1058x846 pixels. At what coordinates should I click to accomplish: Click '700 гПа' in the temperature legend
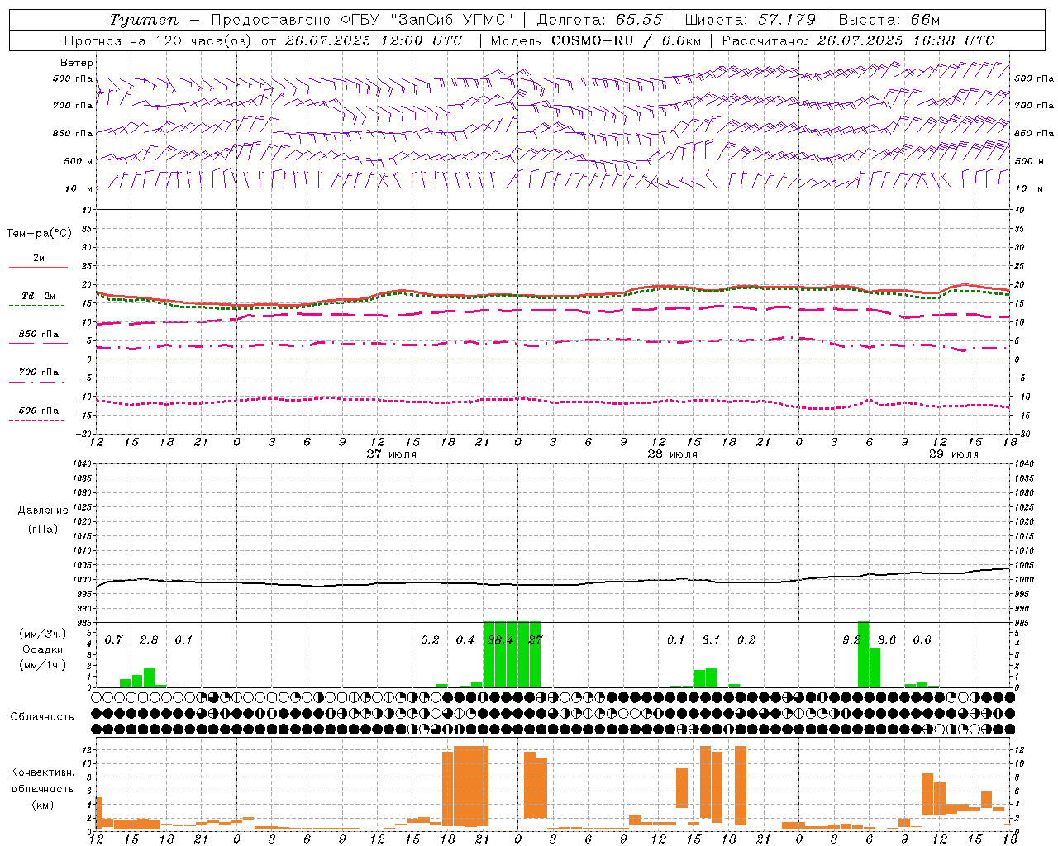click(x=39, y=372)
